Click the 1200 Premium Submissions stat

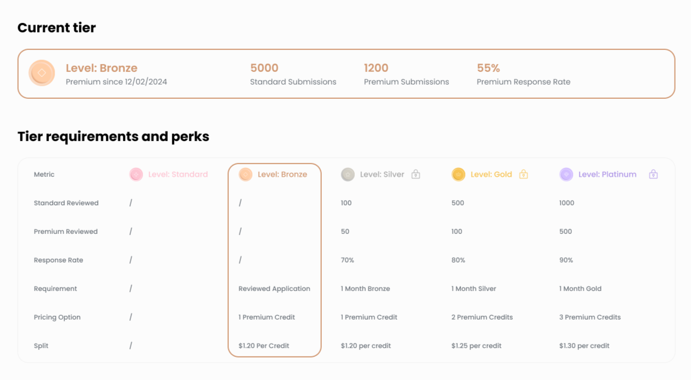[376, 68]
